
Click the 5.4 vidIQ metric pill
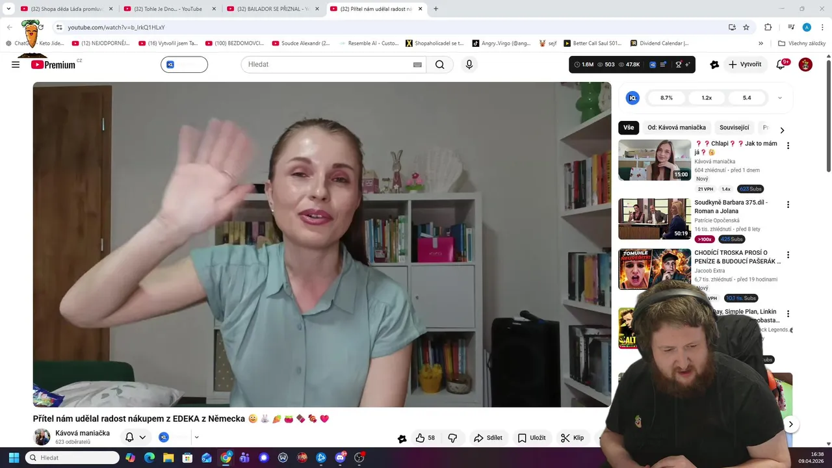747,97
